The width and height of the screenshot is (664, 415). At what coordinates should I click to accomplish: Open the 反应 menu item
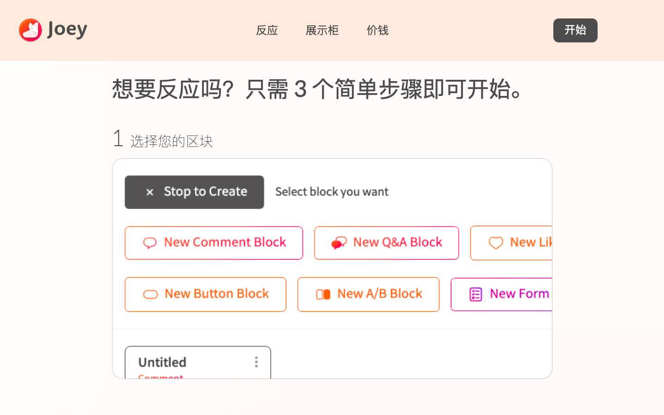click(267, 30)
